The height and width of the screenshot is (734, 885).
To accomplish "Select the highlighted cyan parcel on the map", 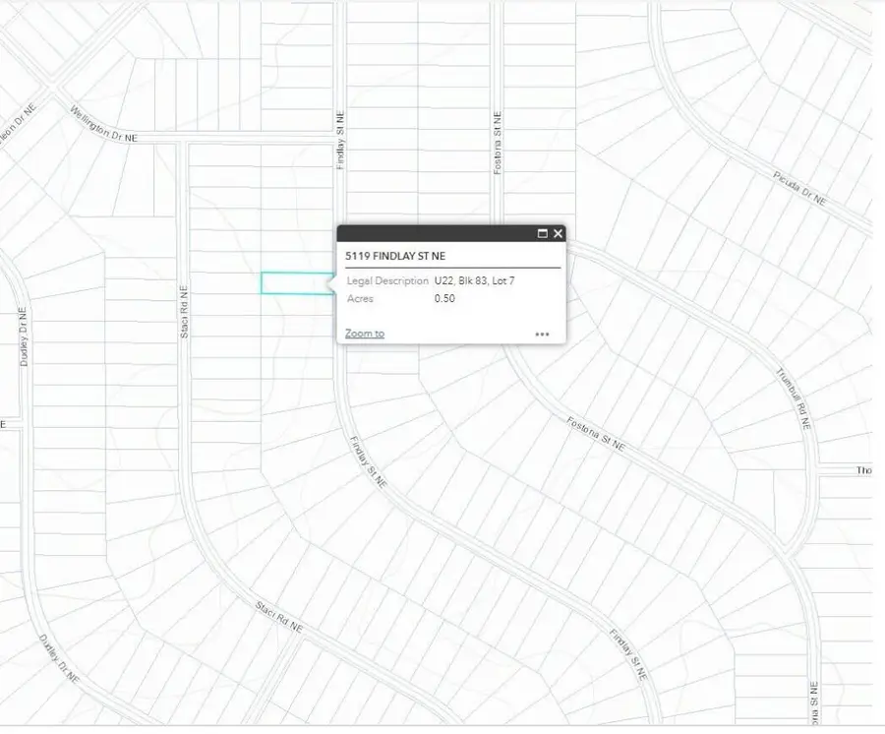I will [x=294, y=283].
